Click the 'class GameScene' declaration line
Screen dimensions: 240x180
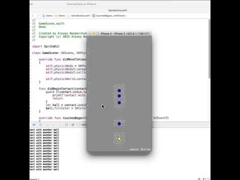(59, 53)
